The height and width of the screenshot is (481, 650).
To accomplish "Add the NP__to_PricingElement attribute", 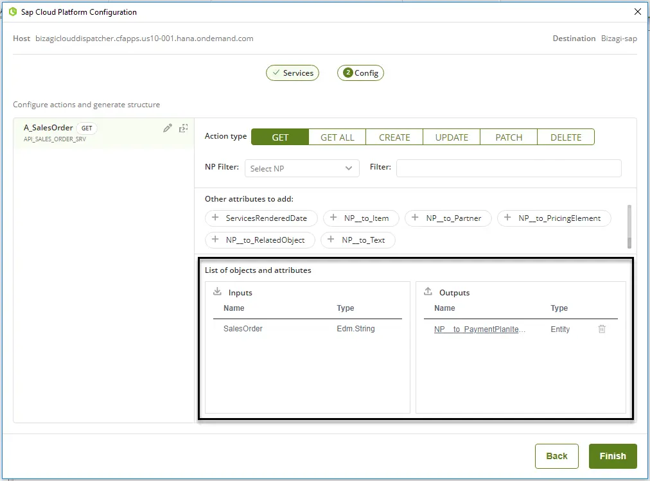I will [554, 218].
